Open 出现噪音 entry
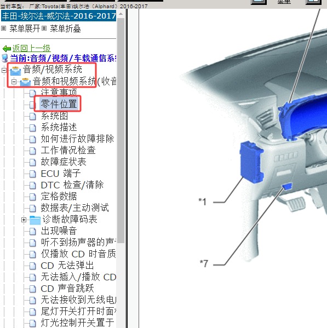Screen dimensions: 327x328 pyautogui.click(x=59, y=231)
